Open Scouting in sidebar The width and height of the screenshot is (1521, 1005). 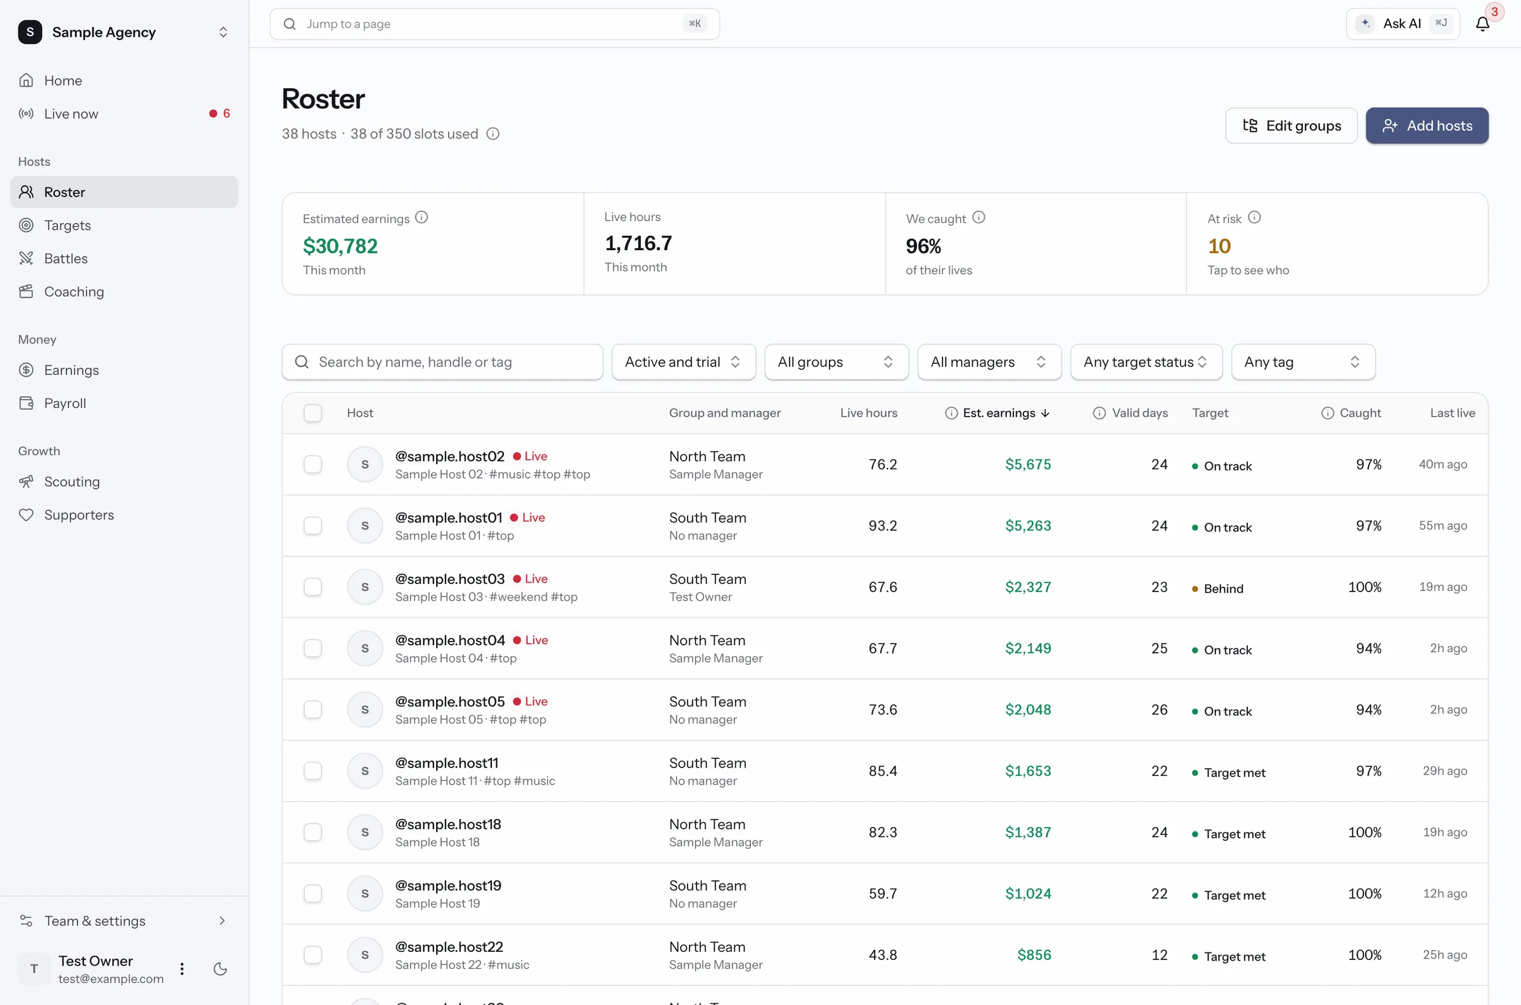coord(124,481)
